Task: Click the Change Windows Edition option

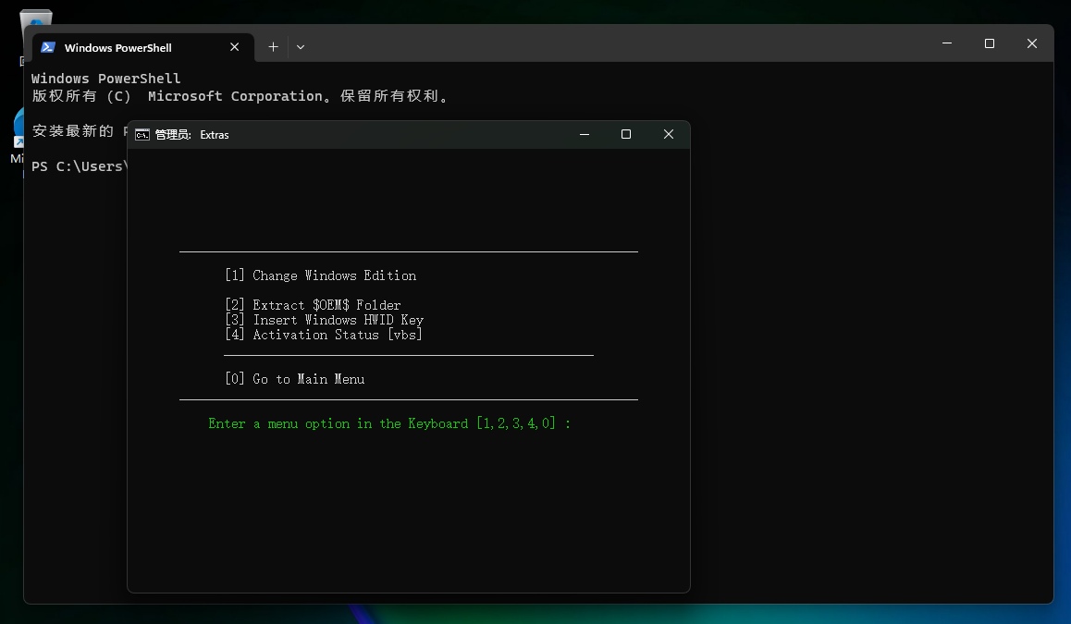Action: click(320, 275)
